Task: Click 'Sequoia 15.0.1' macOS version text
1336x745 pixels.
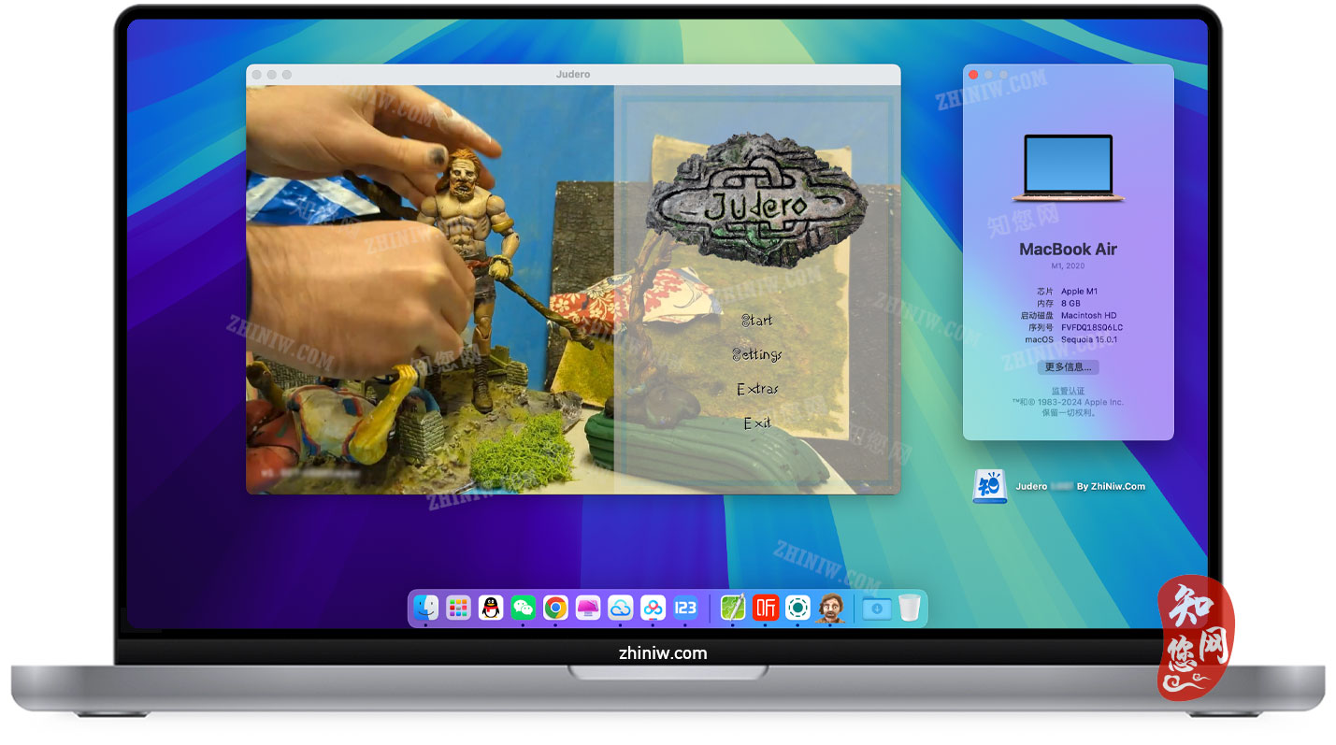Action: tap(1089, 340)
